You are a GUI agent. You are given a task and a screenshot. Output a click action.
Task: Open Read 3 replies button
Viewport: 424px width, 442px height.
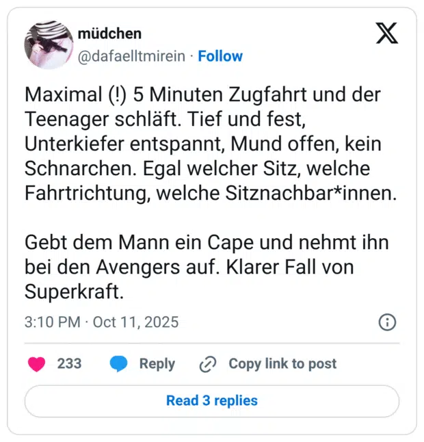coord(212,401)
